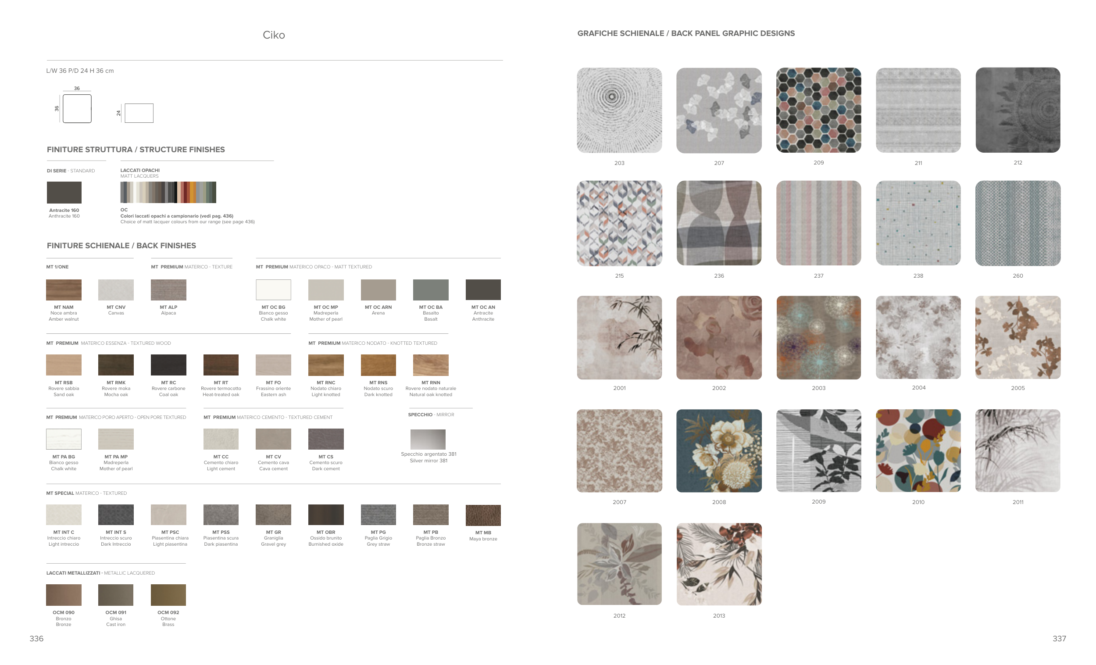
Task: Choose the dandelion graphic 2003
Action: click(818, 337)
